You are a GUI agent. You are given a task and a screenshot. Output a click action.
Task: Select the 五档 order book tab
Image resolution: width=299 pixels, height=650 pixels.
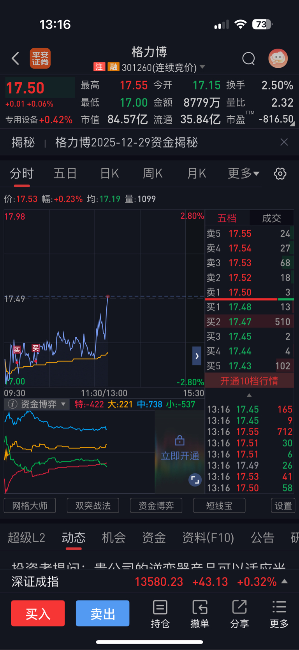click(x=227, y=218)
